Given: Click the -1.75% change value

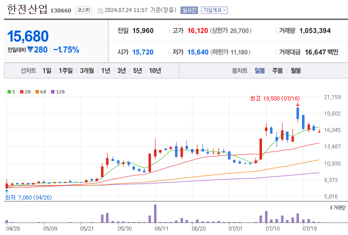Looking at the screenshot, I should [66, 49].
